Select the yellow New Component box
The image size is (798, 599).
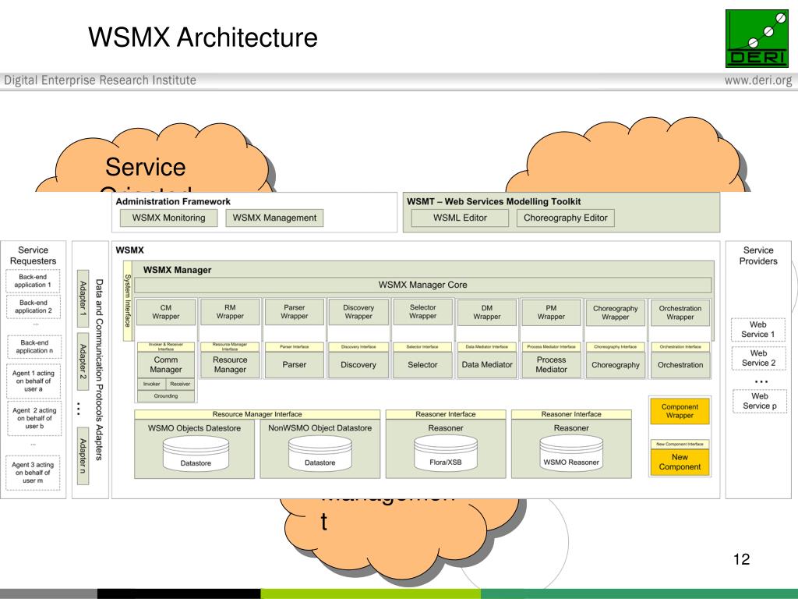pos(680,462)
